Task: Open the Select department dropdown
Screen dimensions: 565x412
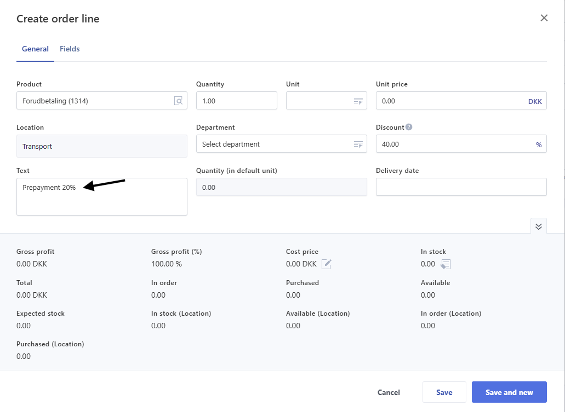Action: (281, 144)
